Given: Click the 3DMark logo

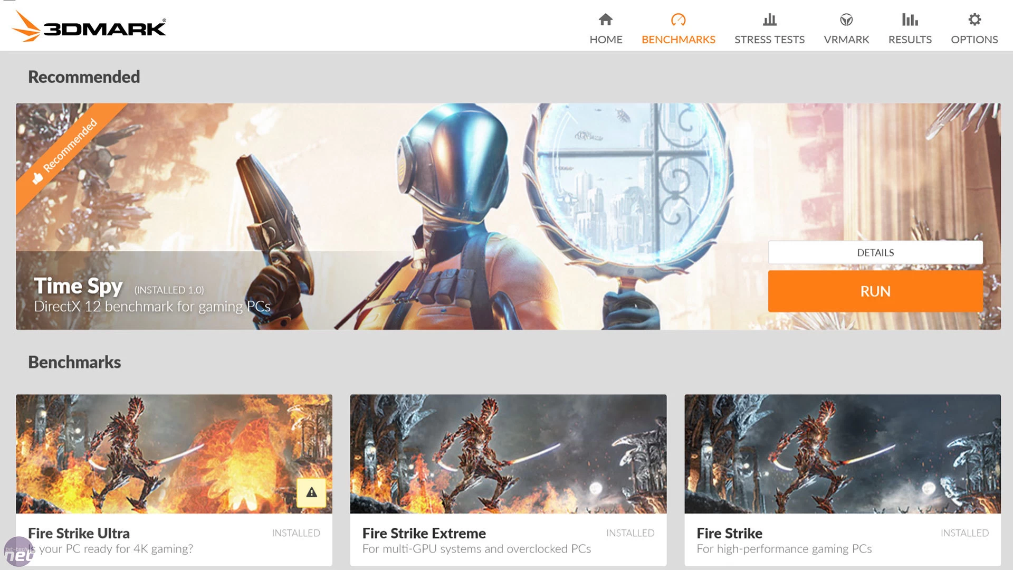Looking at the screenshot, I should click(x=89, y=26).
